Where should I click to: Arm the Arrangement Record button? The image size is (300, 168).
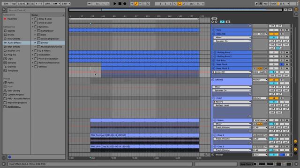[125, 4]
